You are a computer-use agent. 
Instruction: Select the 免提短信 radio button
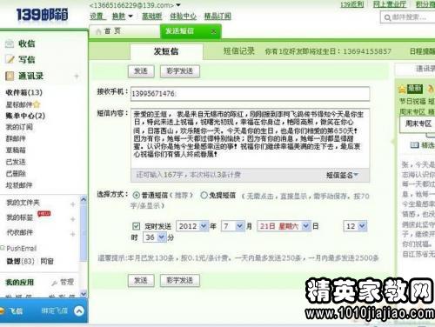click(x=204, y=196)
